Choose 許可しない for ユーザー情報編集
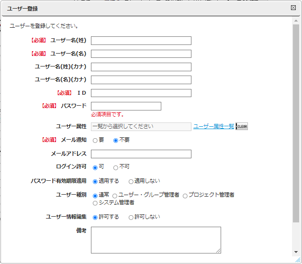The image size is (302, 264). click(x=131, y=218)
